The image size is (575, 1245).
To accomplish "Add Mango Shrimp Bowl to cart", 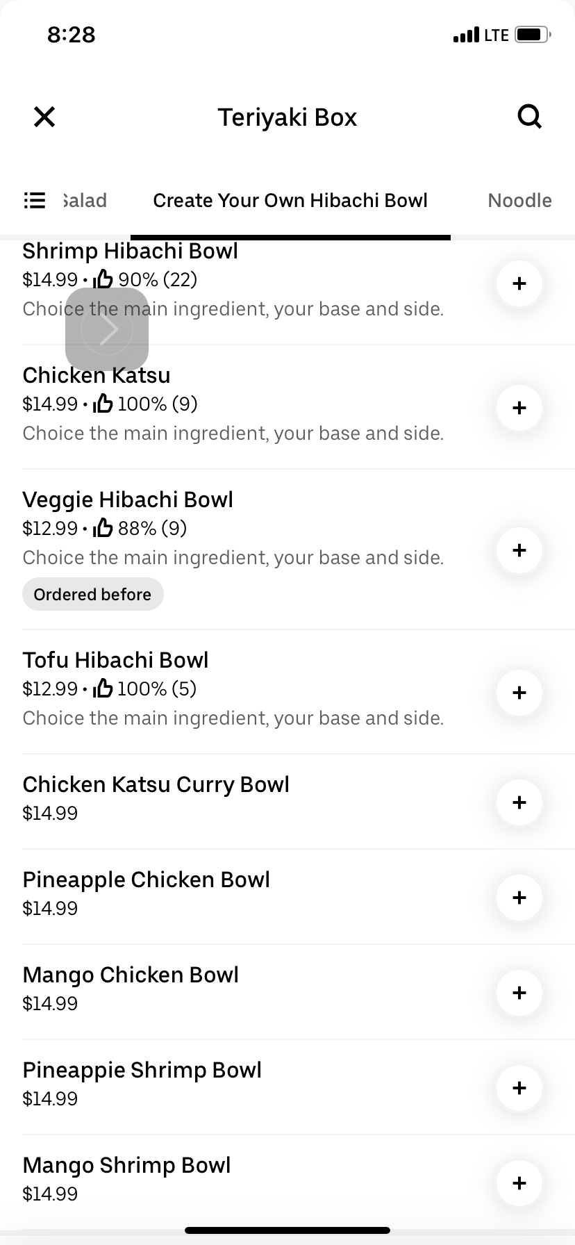I will (x=519, y=1183).
